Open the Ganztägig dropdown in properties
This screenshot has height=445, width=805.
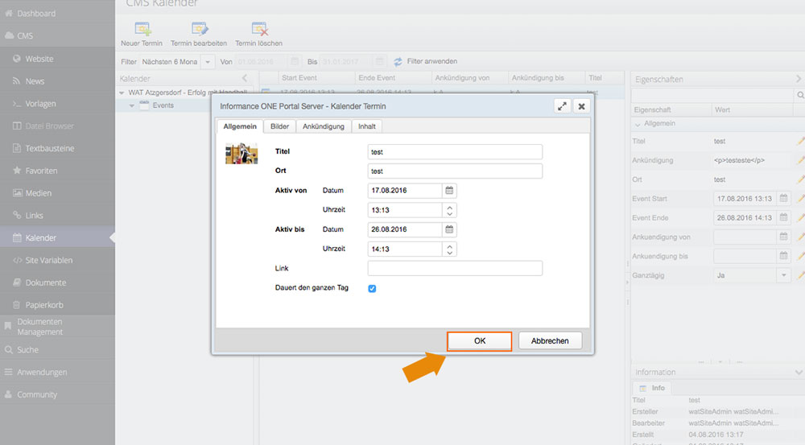point(783,275)
